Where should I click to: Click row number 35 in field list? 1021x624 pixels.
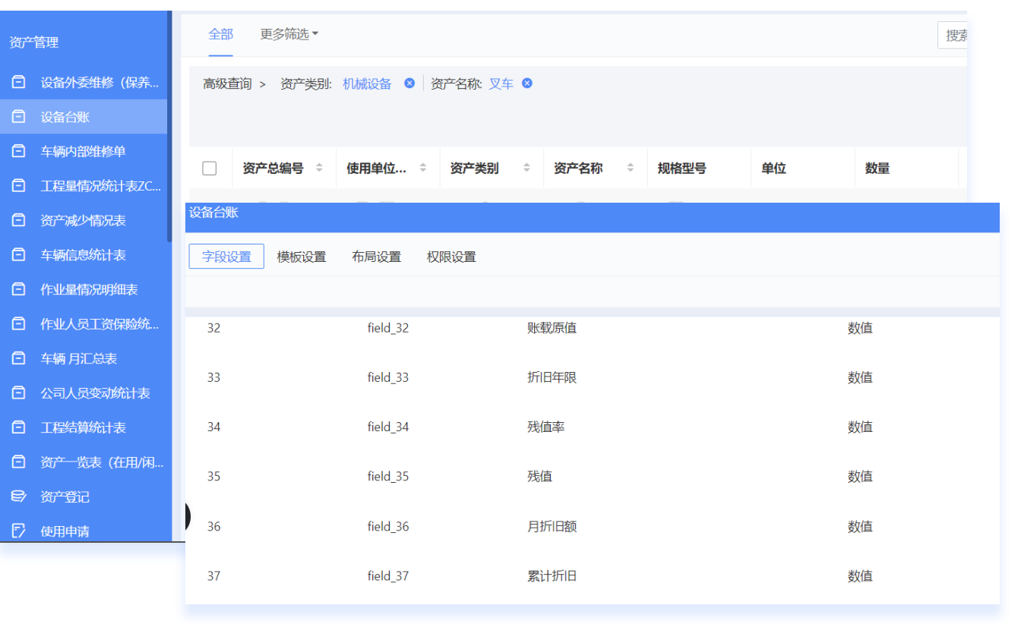coord(214,476)
